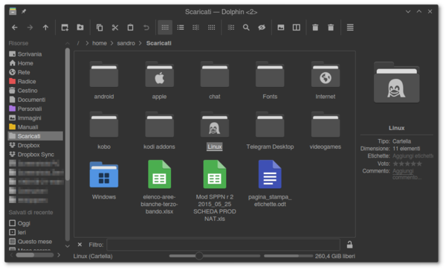Switch to Compact view mode
Screen dimensions: 446x270
click(x=195, y=28)
